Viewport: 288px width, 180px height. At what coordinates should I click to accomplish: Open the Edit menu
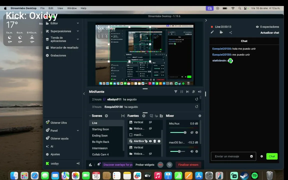tap(51, 8)
